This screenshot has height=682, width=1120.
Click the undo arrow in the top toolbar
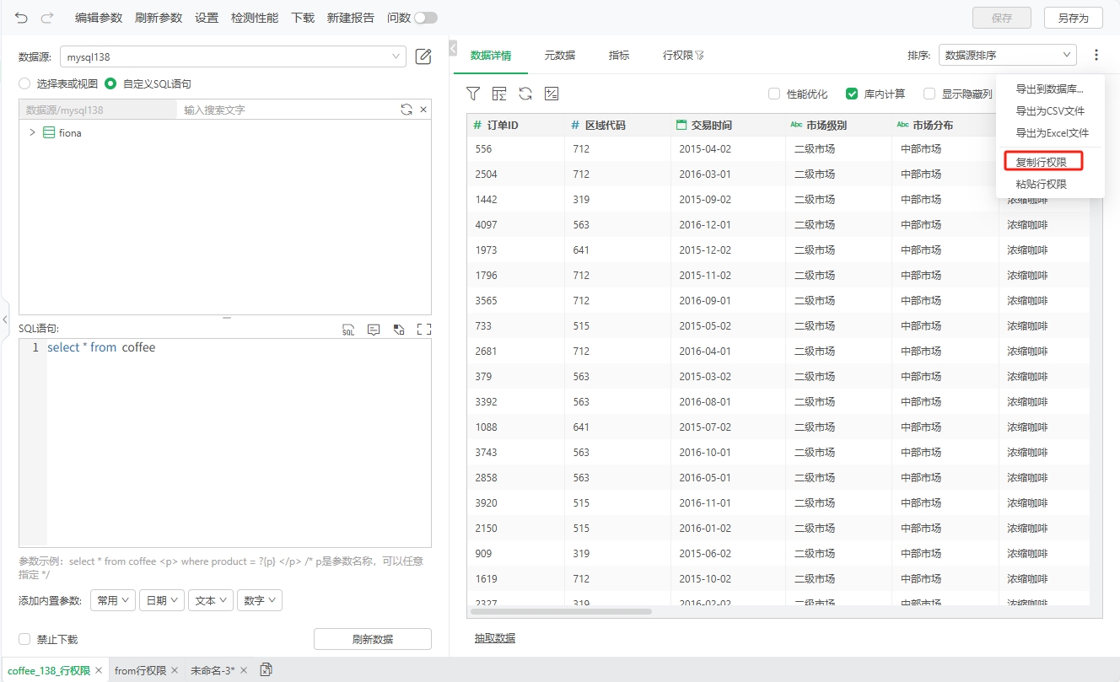point(21,18)
